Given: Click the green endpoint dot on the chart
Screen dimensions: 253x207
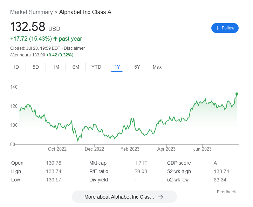Looking at the screenshot, I should (237, 94).
